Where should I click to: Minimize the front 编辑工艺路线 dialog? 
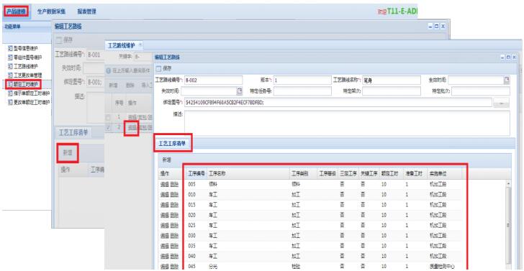tap(503, 57)
